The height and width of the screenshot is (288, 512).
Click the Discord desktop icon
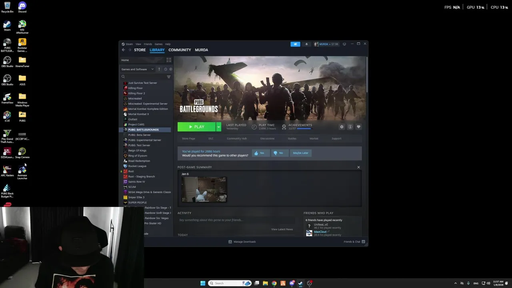[x=22, y=7]
